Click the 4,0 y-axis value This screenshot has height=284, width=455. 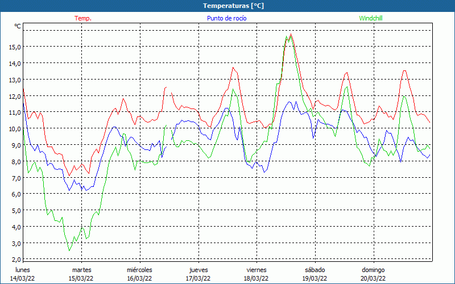[x=16, y=227]
